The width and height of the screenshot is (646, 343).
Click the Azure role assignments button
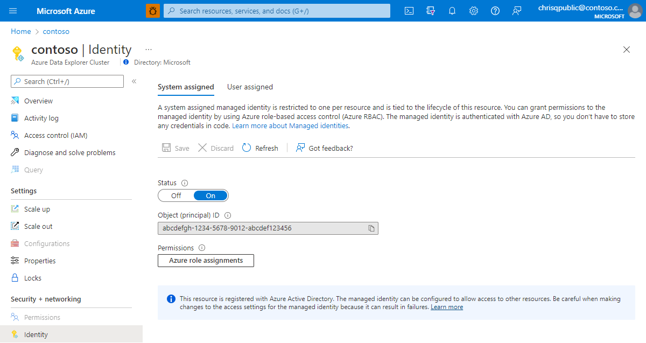coord(206,261)
